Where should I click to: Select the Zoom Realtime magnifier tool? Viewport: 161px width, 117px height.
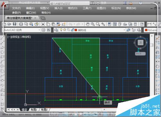pos(93,24)
